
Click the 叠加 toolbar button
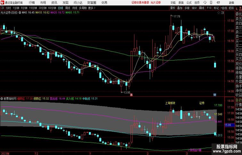click(180, 8)
